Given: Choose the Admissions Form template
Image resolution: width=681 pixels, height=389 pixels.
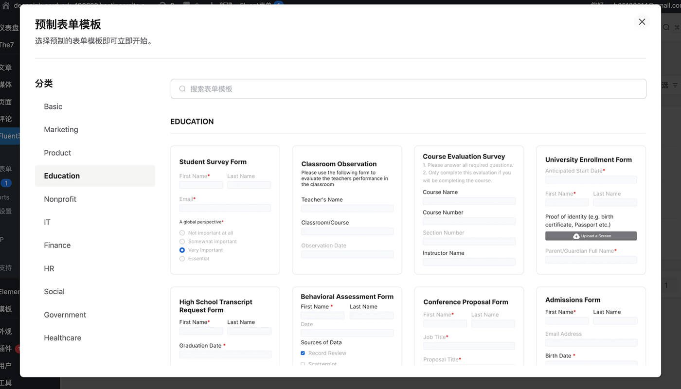Looking at the screenshot, I should [591, 326].
